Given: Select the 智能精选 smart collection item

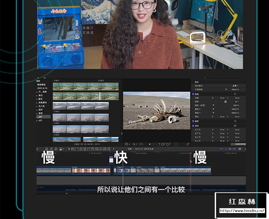Looking at the screenshot, I should [41, 85].
